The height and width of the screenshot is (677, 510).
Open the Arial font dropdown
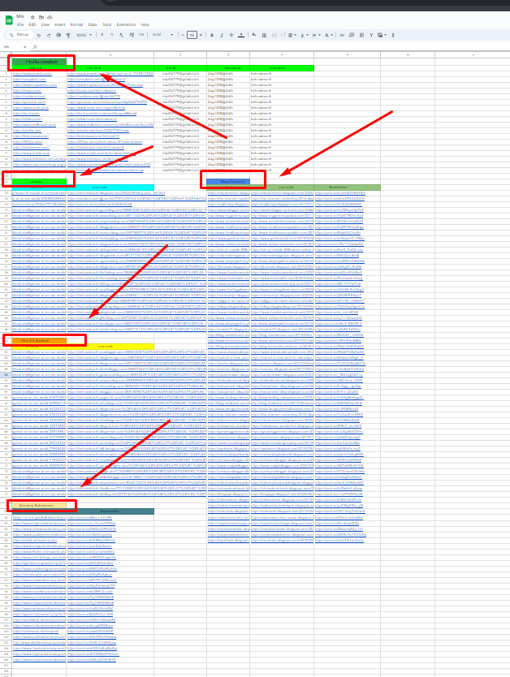[x=162, y=35]
